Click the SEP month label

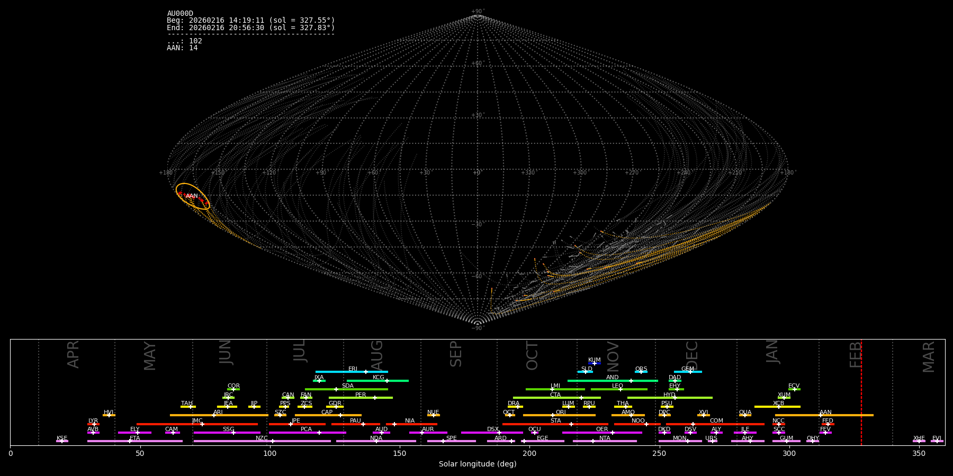456,353
